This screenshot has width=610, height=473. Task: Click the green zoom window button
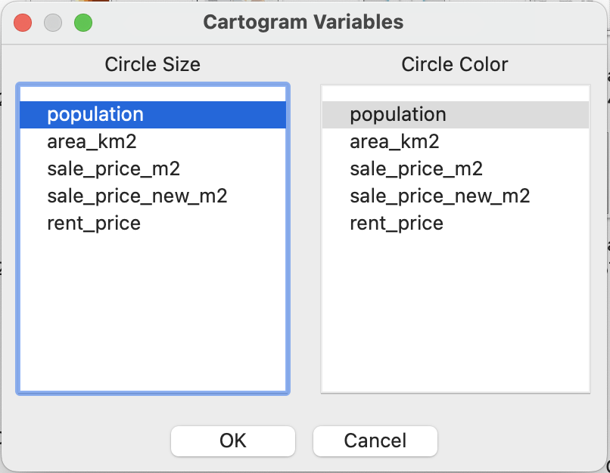pos(83,23)
